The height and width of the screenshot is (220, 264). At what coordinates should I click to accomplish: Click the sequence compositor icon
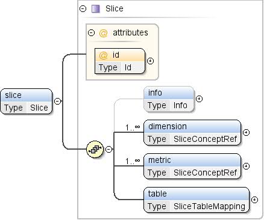(x=95, y=149)
